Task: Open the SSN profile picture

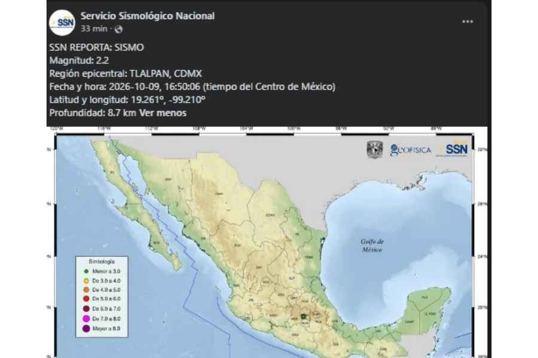Action: (62, 23)
